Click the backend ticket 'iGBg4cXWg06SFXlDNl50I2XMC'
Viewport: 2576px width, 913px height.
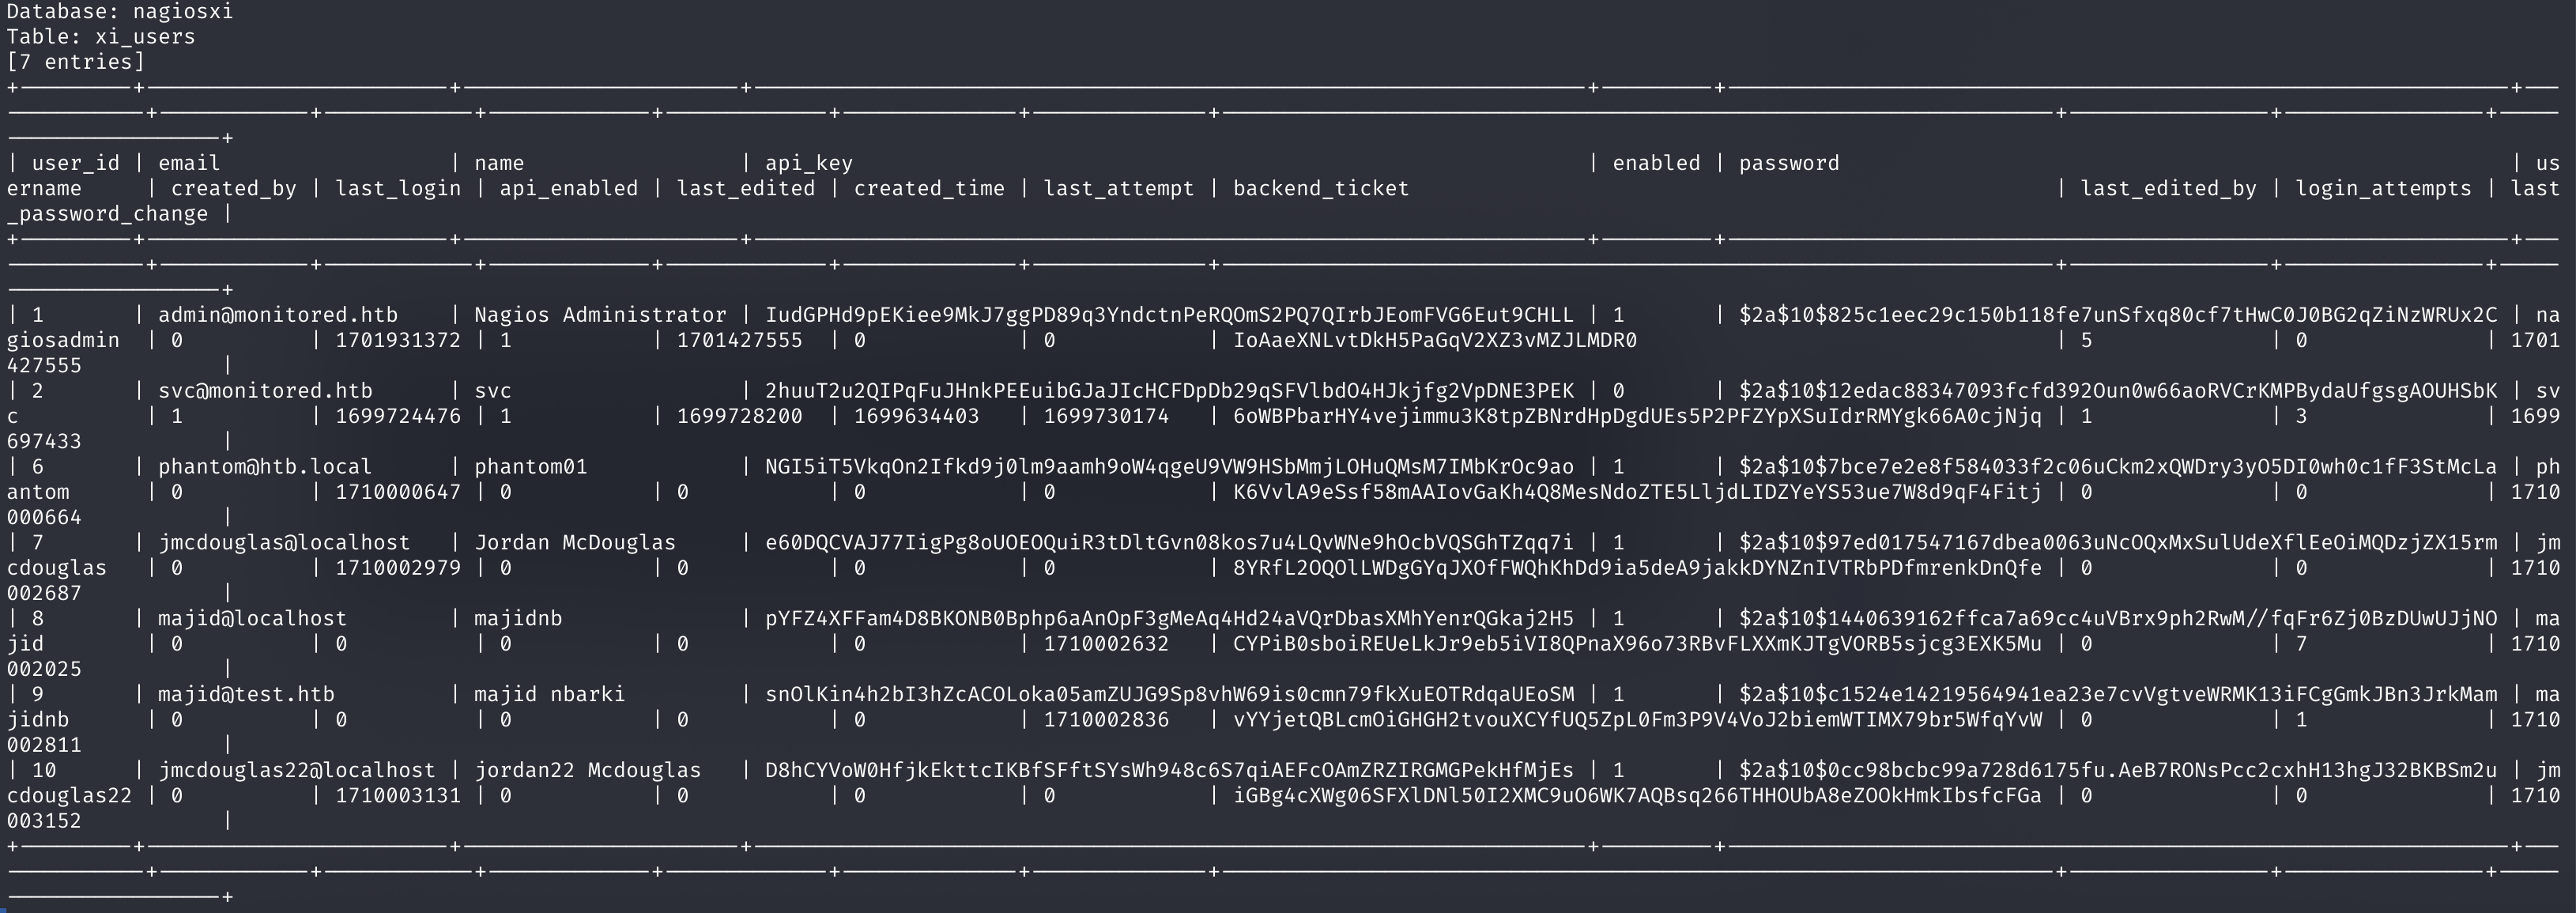1637,796
